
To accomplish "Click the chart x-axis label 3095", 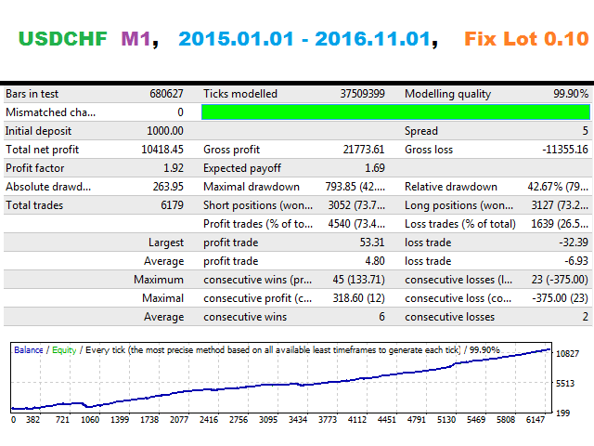I will tap(268, 420).
